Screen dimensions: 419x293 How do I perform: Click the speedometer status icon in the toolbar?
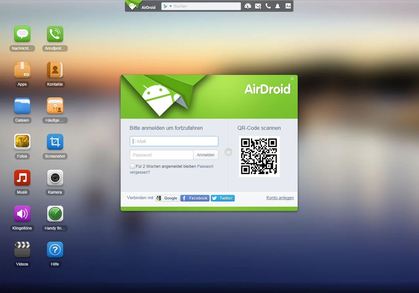248,6
